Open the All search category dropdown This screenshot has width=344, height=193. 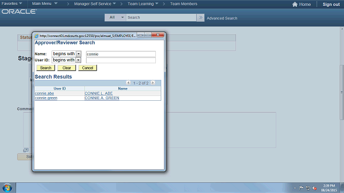point(116,18)
